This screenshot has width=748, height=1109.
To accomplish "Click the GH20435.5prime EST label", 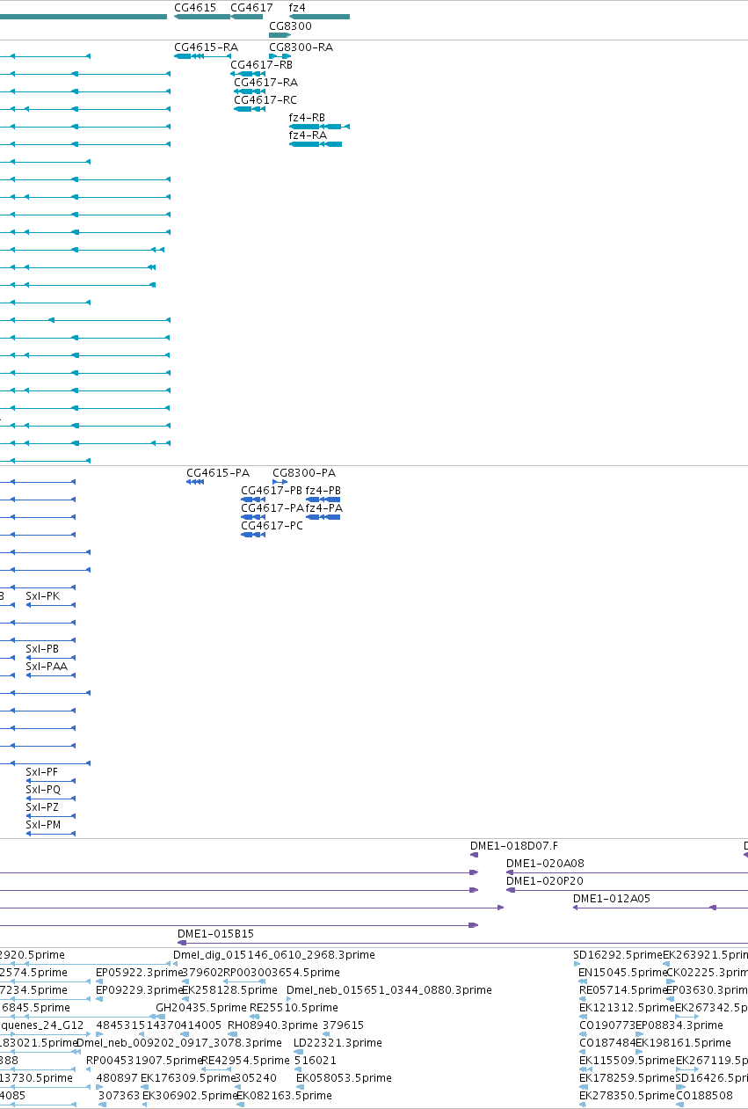I will (201, 1008).
